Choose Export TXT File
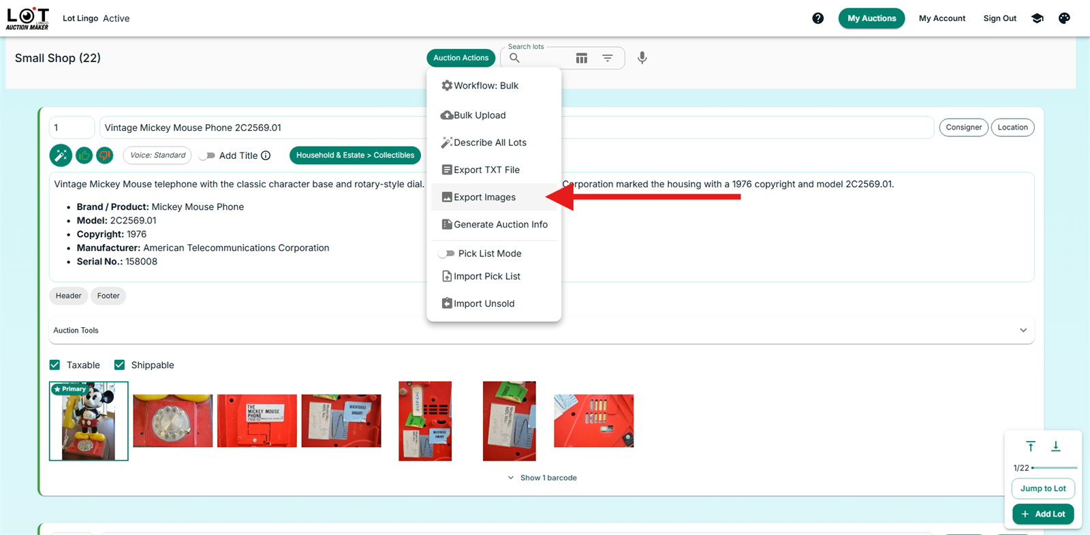 494,170
